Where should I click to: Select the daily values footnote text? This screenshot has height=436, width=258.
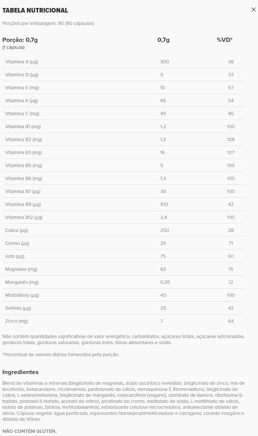point(61,354)
